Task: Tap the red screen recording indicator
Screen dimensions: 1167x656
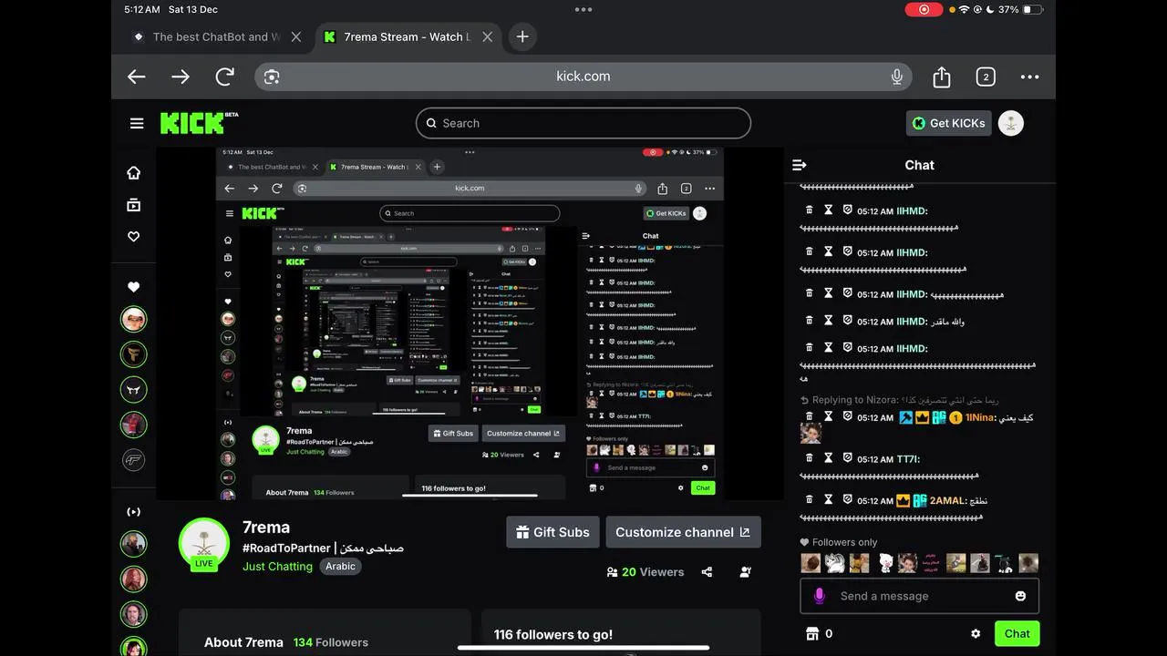Action: click(x=924, y=9)
